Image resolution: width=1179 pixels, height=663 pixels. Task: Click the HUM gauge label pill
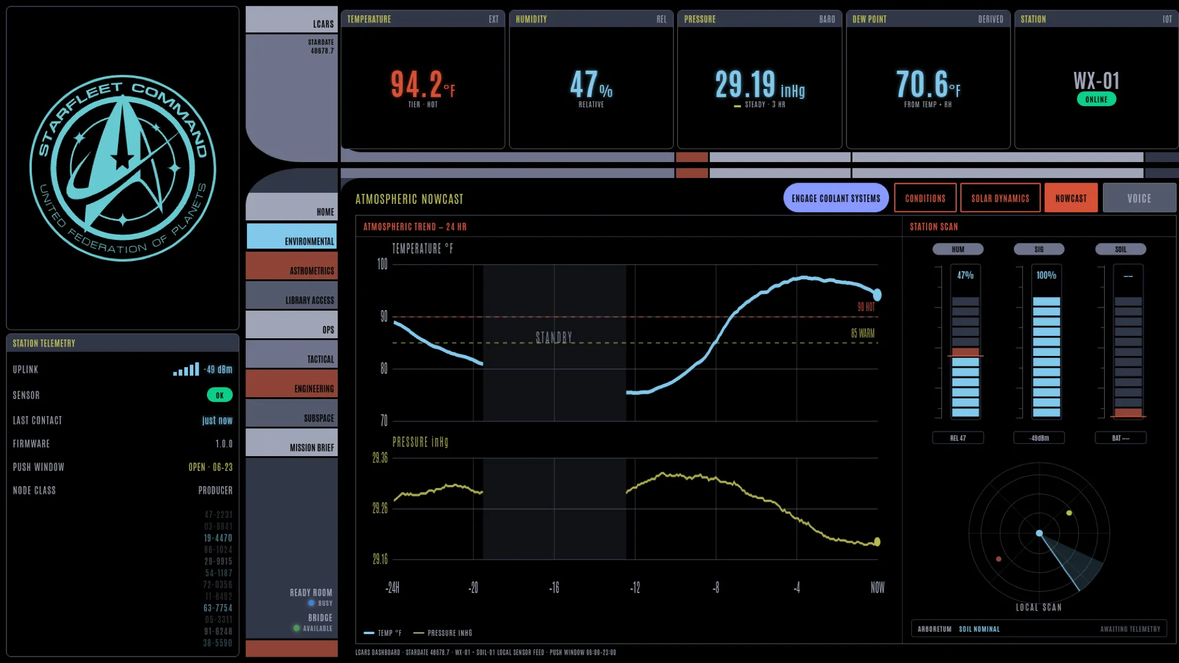pos(958,249)
